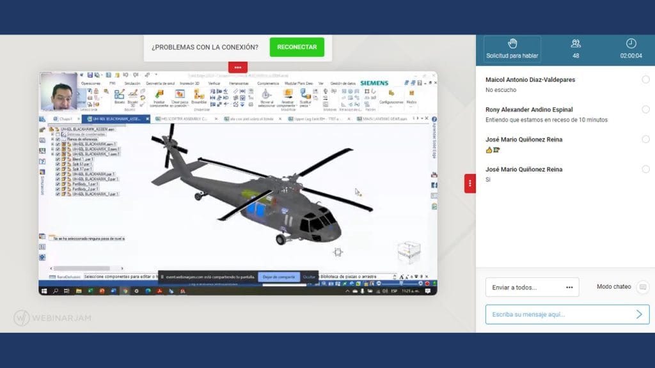
Task: Open the Enviar a todos dropdown
Action: pyautogui.click(x=532, y=287)
